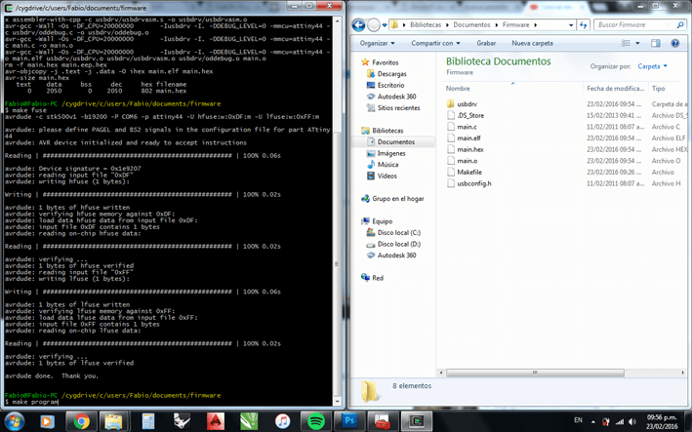Open Spotify from the taskbar
Viewport: 692px width, 432px height.
pyautogui.click(x=315, y=421)
